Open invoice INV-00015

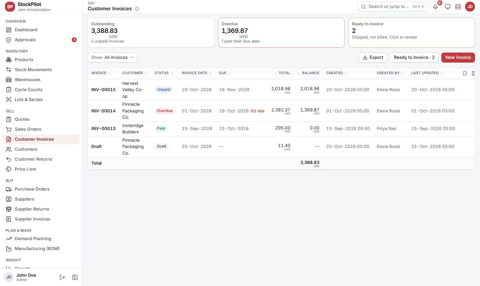click(103, 90)
